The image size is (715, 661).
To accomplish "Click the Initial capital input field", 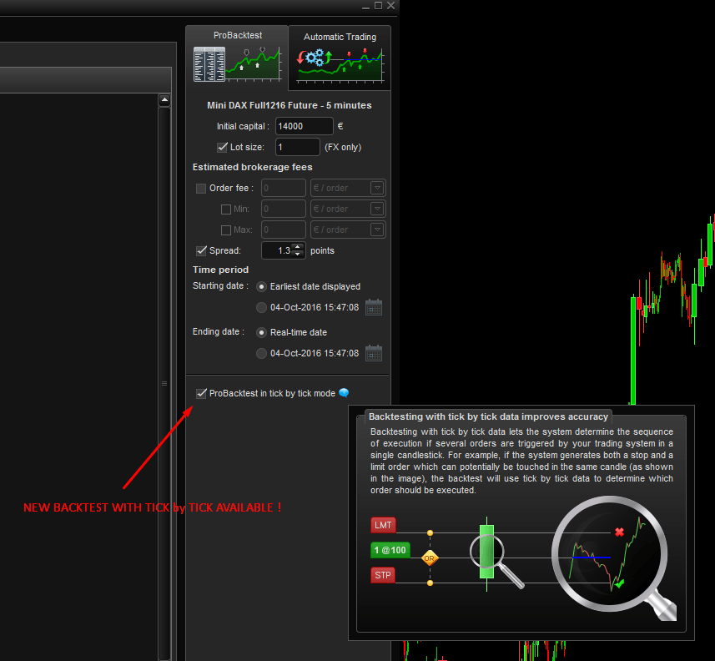I will (x=304, y=126).
